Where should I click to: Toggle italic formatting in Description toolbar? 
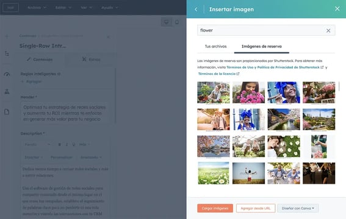coord(67,144)
